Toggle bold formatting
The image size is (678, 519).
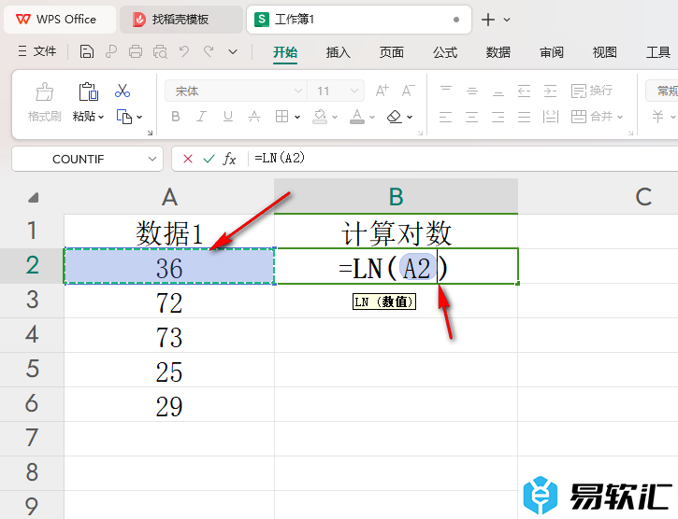(x=176, y=117)
